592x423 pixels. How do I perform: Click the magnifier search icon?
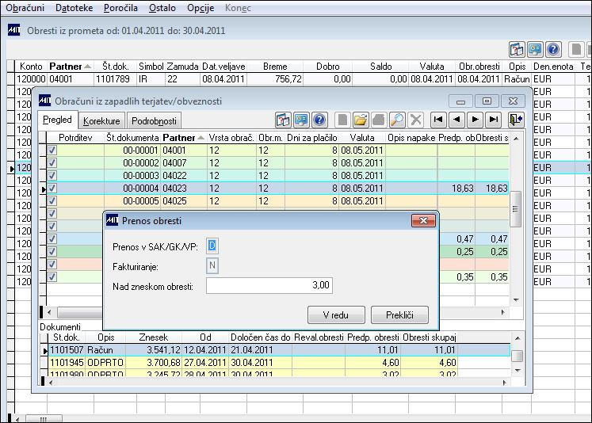[x=397, y=120]
